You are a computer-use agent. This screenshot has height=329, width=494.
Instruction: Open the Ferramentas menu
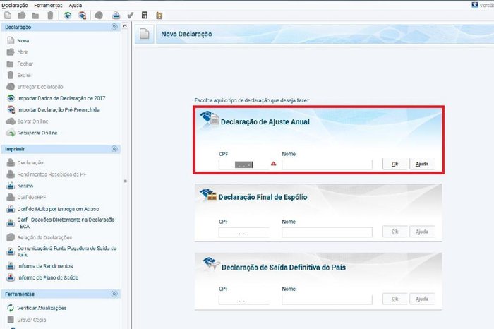pos(48,6)
